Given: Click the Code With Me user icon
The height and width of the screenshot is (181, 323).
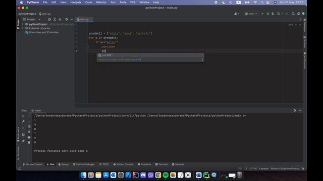Looking at the screenshot, I should coord(237,14).
